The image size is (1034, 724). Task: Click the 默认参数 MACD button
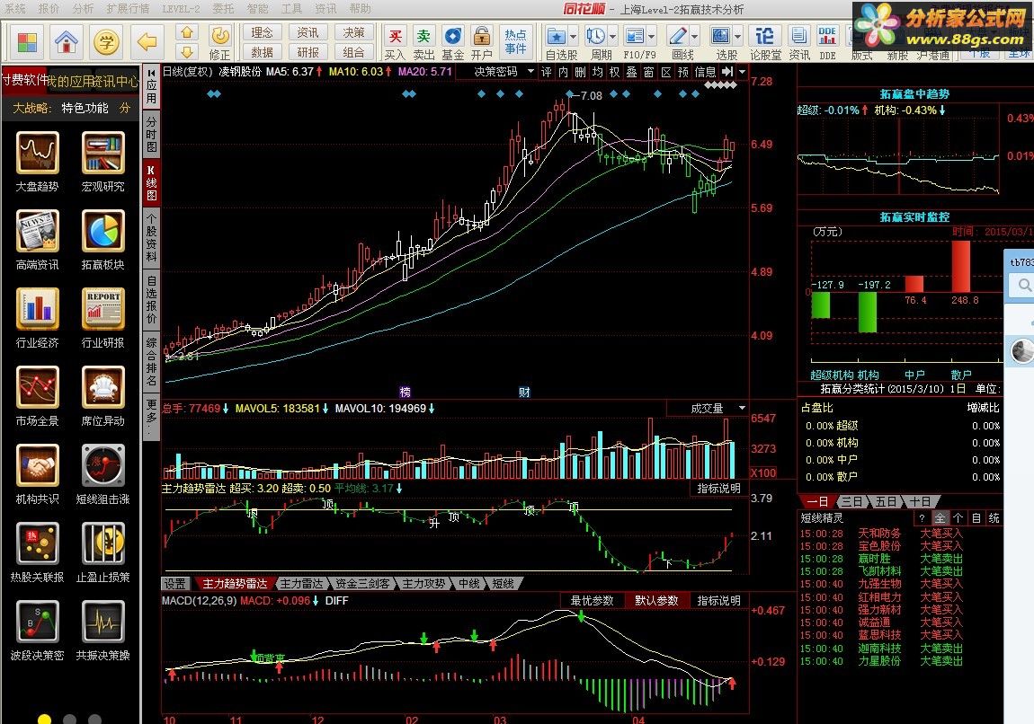(x=656, y=601)
